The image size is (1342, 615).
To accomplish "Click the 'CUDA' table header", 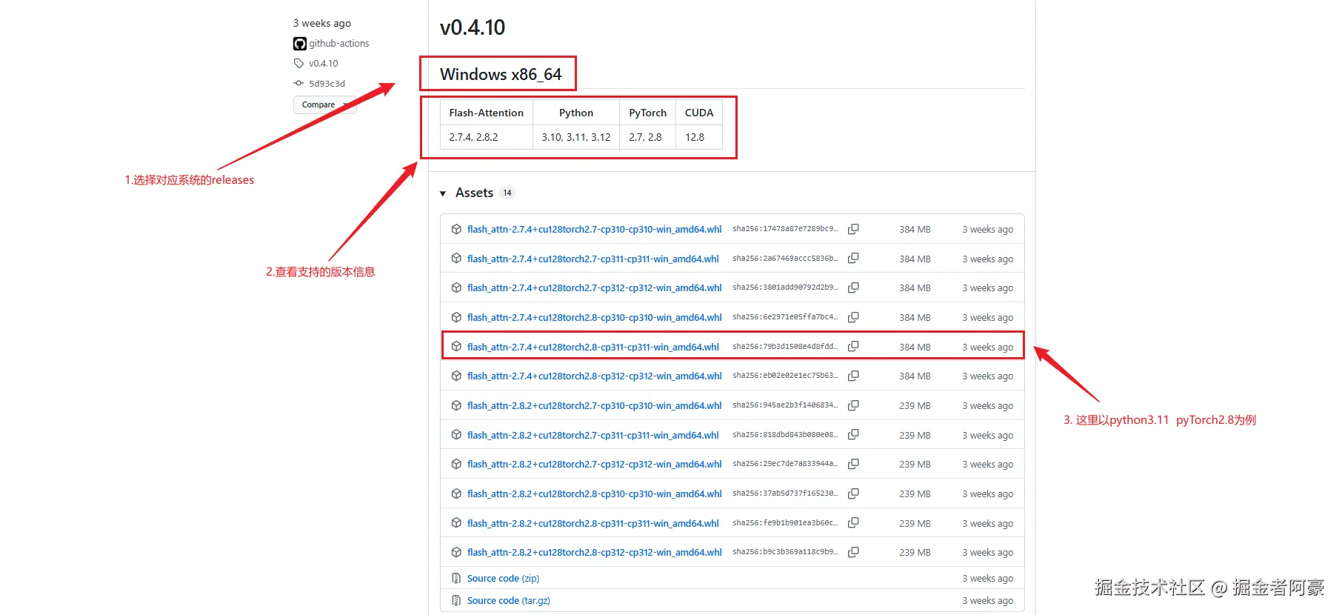I will tap(699, 113).
